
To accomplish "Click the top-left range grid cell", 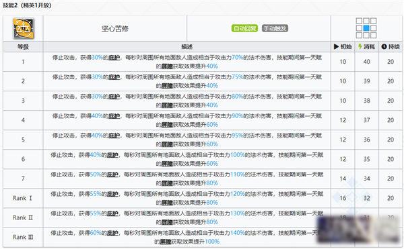I will tap(359, 21).
